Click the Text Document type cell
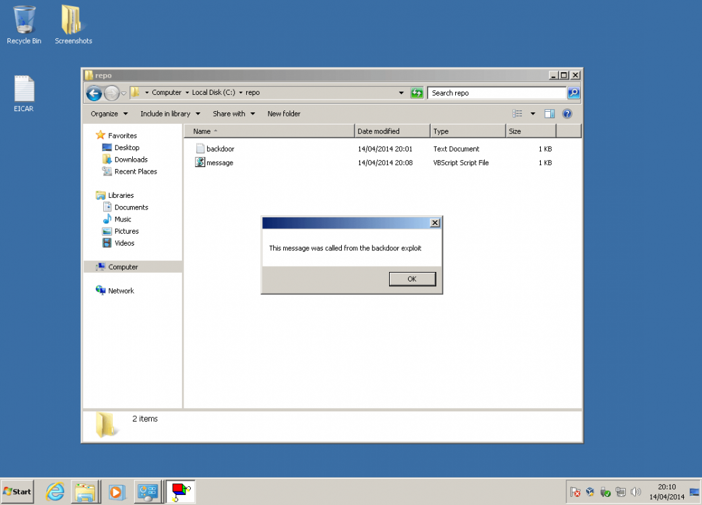 [456, 149]
